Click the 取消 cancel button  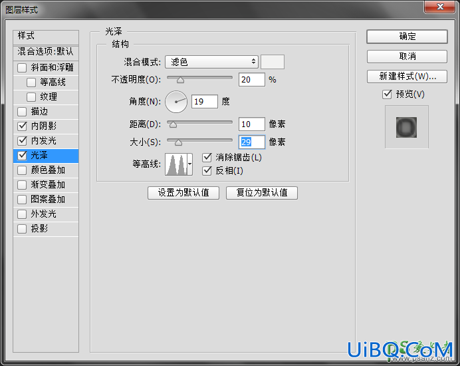407,57
